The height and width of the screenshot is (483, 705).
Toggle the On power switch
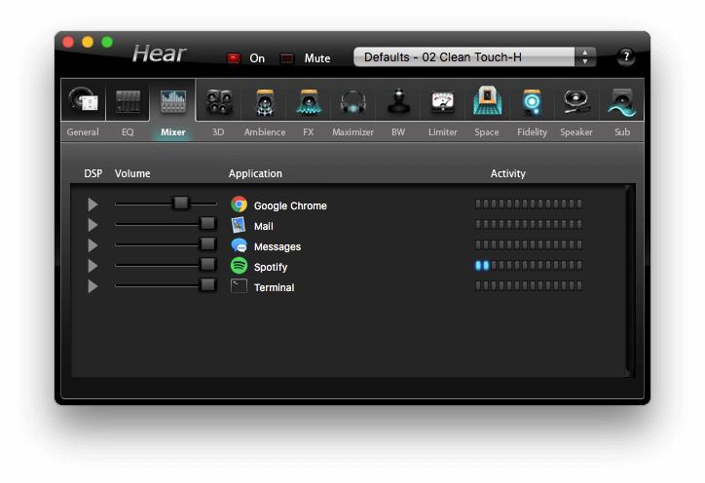point(234,58)
